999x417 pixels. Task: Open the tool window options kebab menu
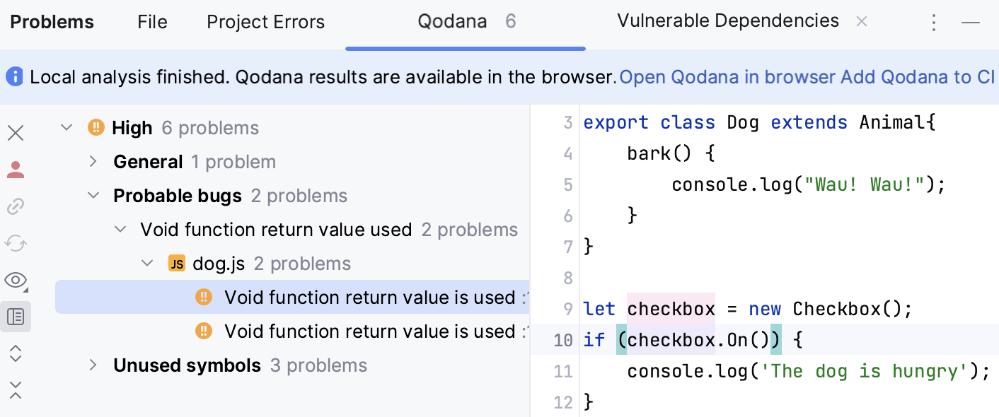(934, 22)
